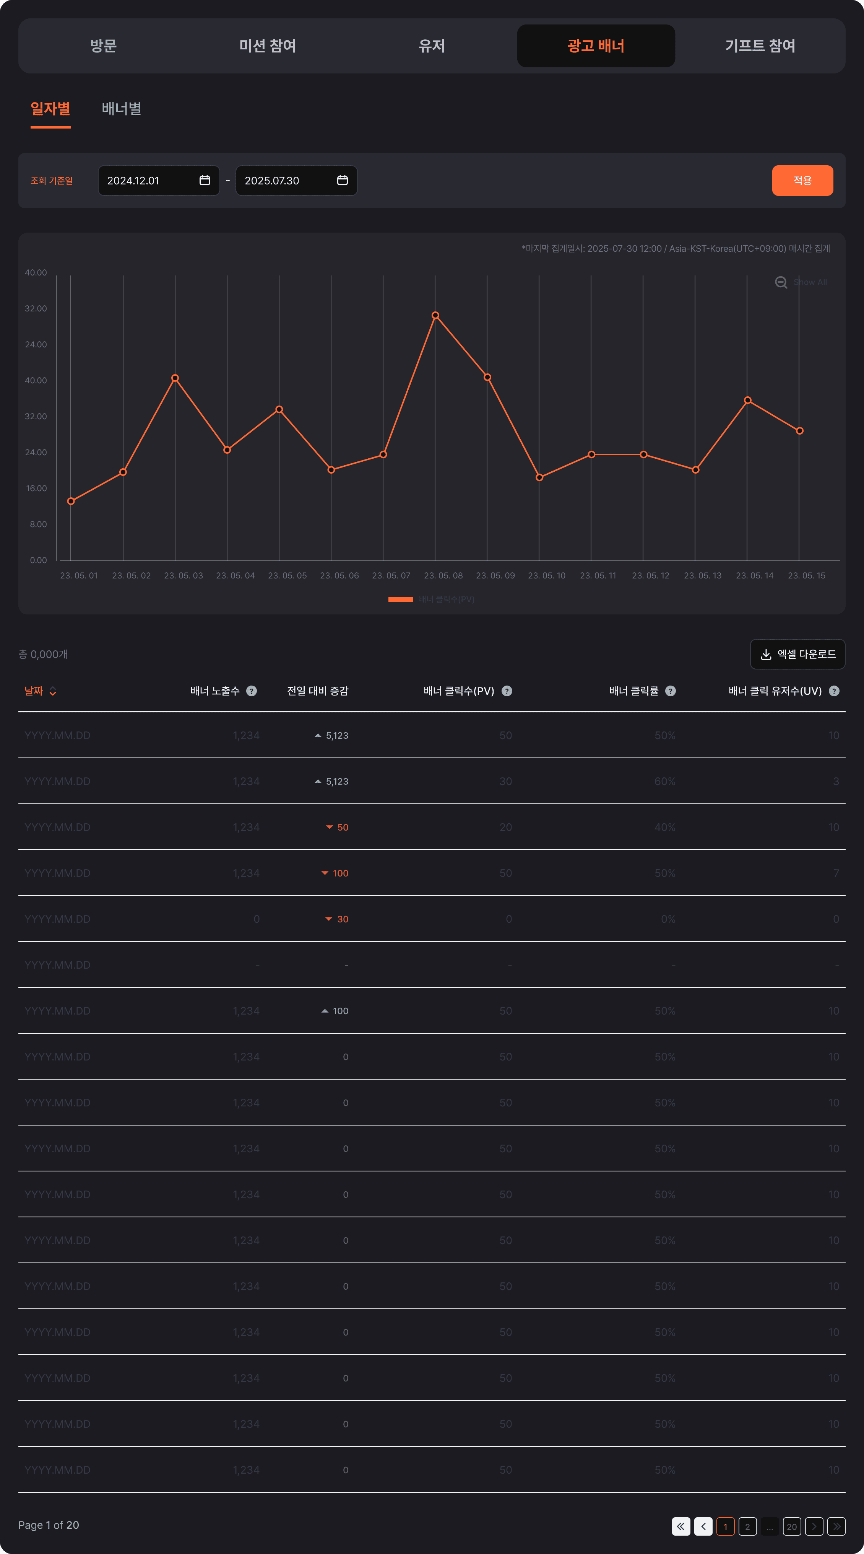
Task: Go to page 2 in pagination
Action: click(x=748, y=1526)
